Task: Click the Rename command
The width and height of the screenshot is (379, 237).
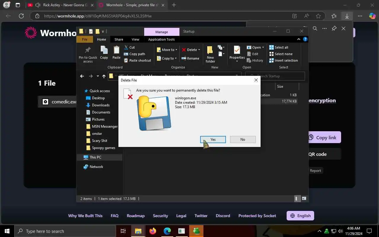Action: (x=190, y=58)
